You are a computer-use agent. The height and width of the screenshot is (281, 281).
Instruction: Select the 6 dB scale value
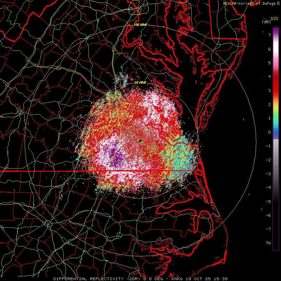point(269,49)
